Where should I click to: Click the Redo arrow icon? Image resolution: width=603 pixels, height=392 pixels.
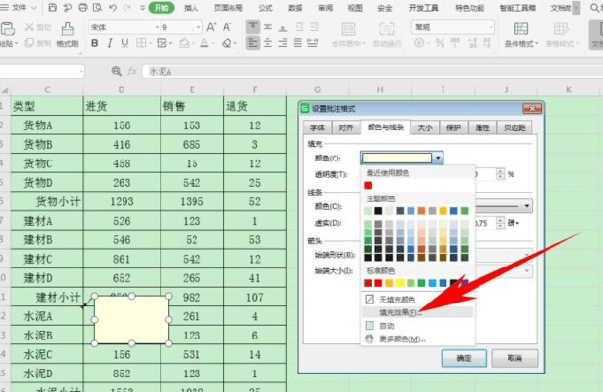point(126,8)
